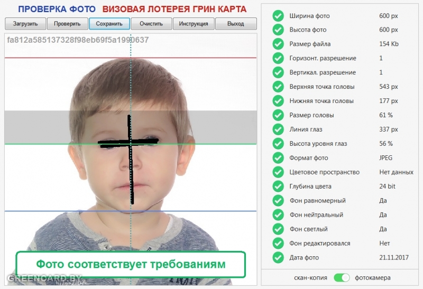Click the JPEG format value

(386, 158)
